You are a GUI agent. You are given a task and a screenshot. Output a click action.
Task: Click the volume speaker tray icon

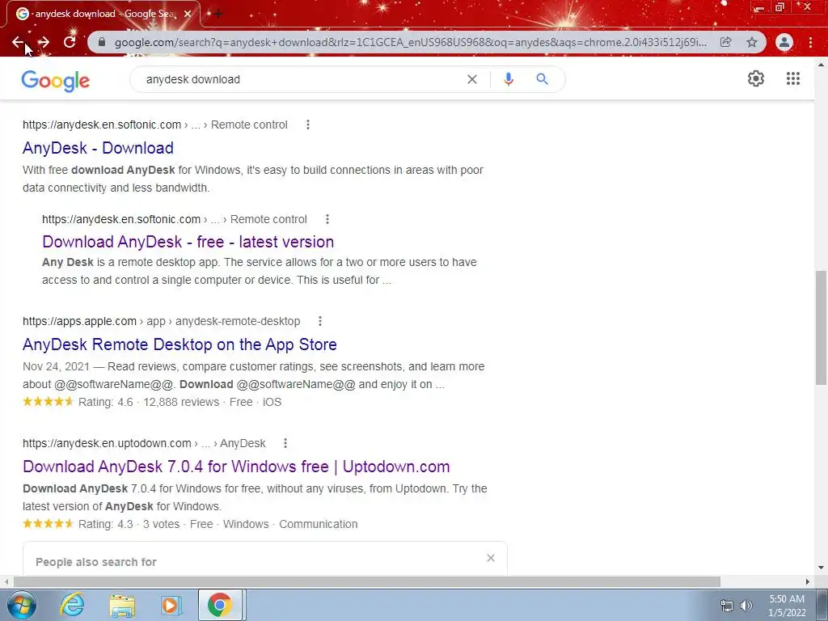click(746, 606)
